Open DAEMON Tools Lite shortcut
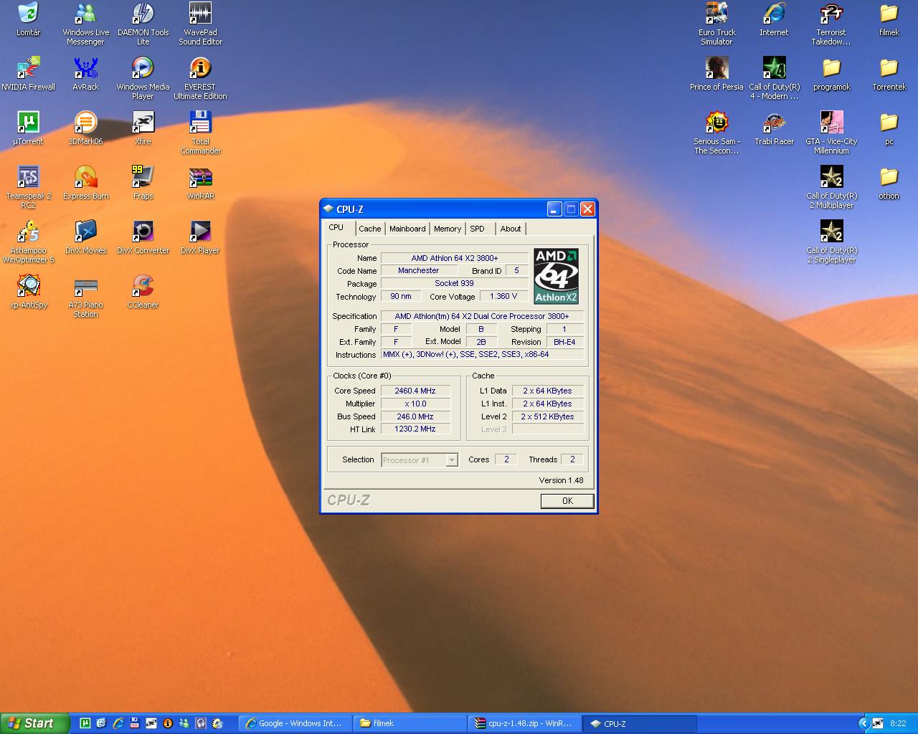Image resolution: width=918 pixels, height=734 pixels. pyautogui.click(x=143, y=24)
